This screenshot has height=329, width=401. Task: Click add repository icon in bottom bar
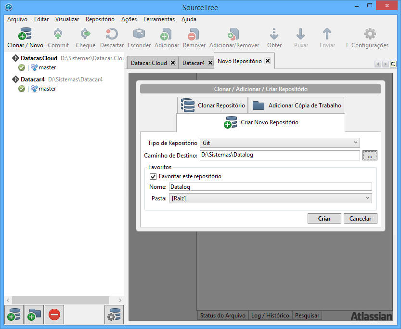(x=14, y=315)
